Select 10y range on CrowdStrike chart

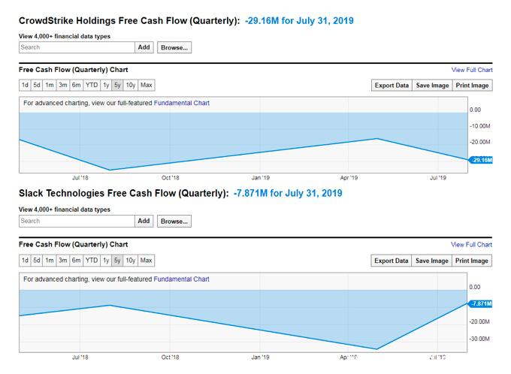click(x=131, y=85)
